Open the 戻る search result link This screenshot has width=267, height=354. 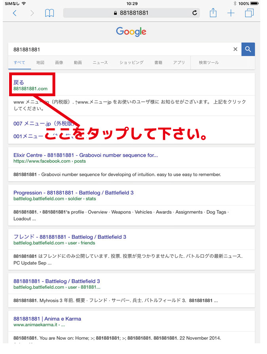(x=19, y=82)
